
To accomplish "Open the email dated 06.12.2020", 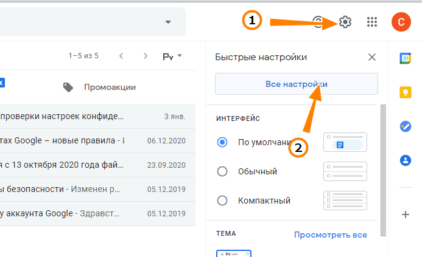I will pos(91,140).
